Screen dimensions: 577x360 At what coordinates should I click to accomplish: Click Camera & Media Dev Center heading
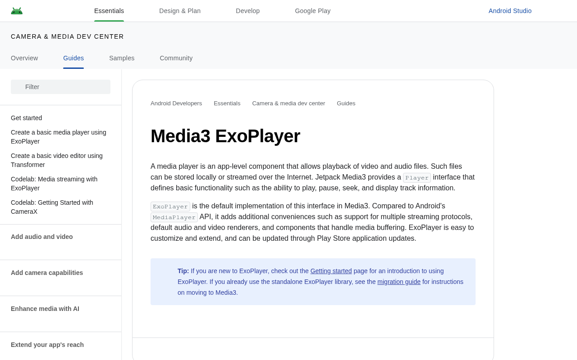point(67,36)
